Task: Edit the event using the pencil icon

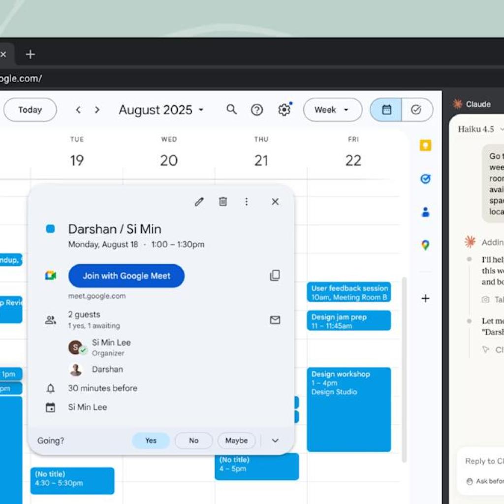Action: pyautogui.click(x=199, y=201)
